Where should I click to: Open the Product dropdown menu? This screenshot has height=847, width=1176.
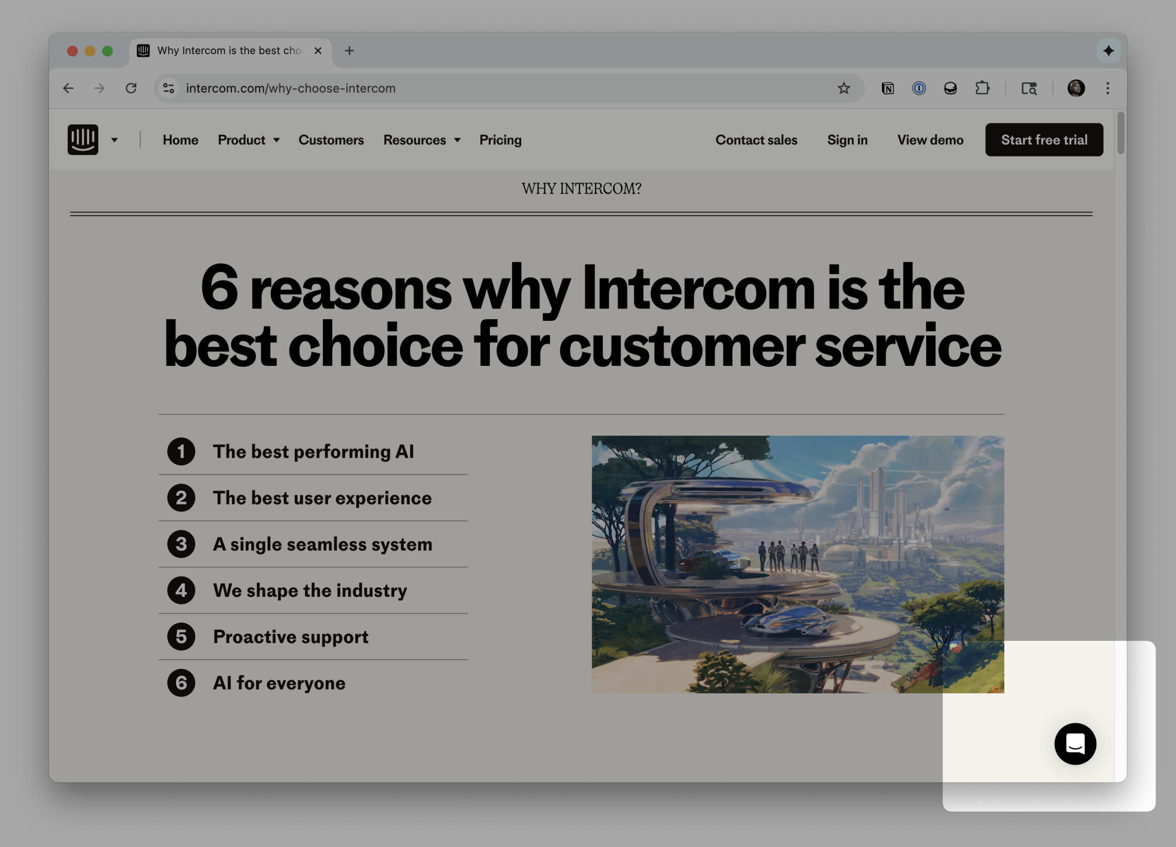(x=249, y=140)
